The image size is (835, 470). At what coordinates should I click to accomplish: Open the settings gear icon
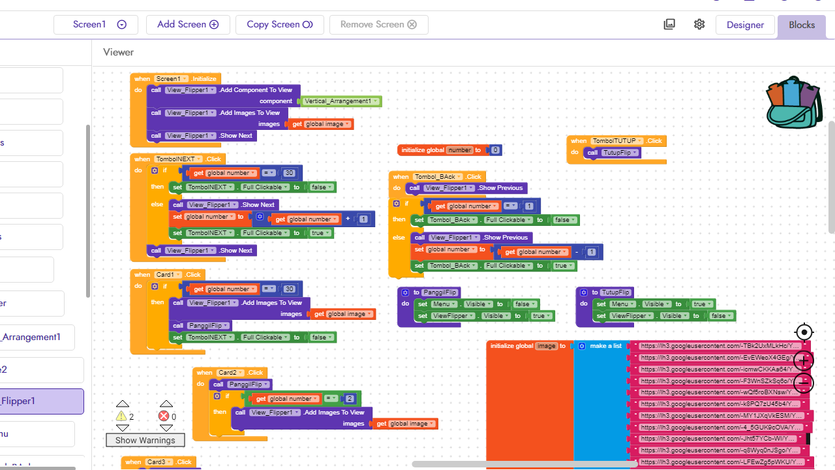pos(699,24)
